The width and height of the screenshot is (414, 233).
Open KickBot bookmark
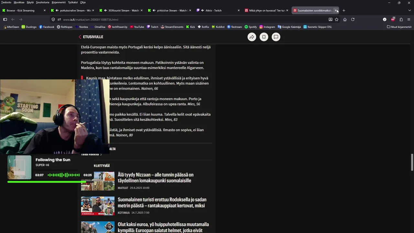(x=218, y=27)
